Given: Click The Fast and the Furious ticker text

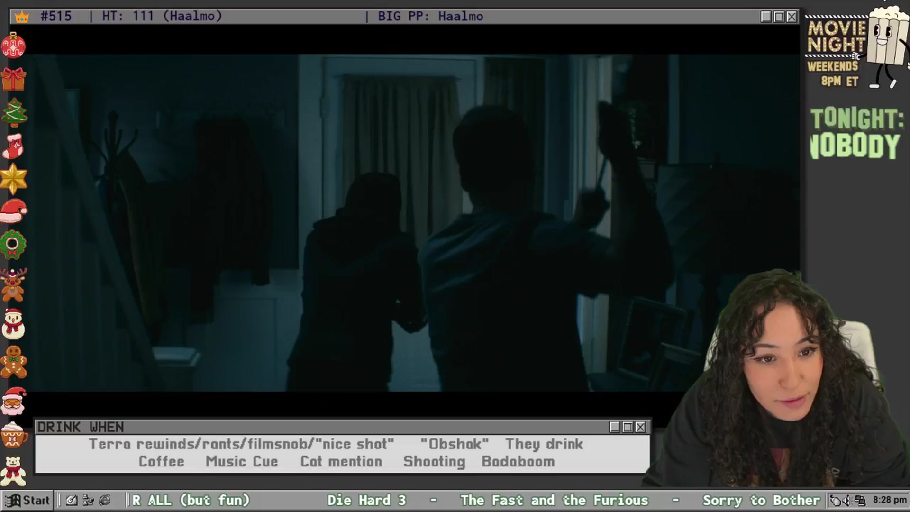Looking at the screenshot, I should (554, 500).
